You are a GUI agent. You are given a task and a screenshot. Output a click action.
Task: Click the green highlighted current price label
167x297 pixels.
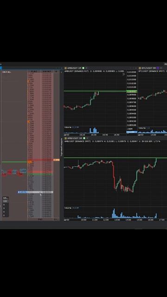[132, 91]
